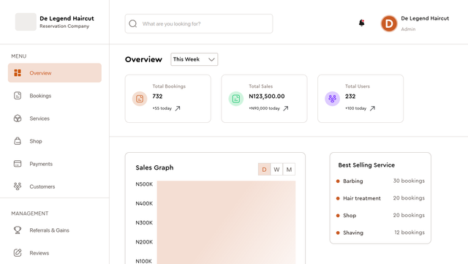The height and width of the screenshot is (264, 468).
Task: Click the Hair treatment service row
Action: click(380, 198)
